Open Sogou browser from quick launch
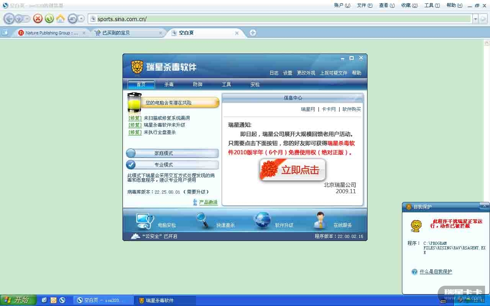Screen dimensions: 490x306 [62, 300]
